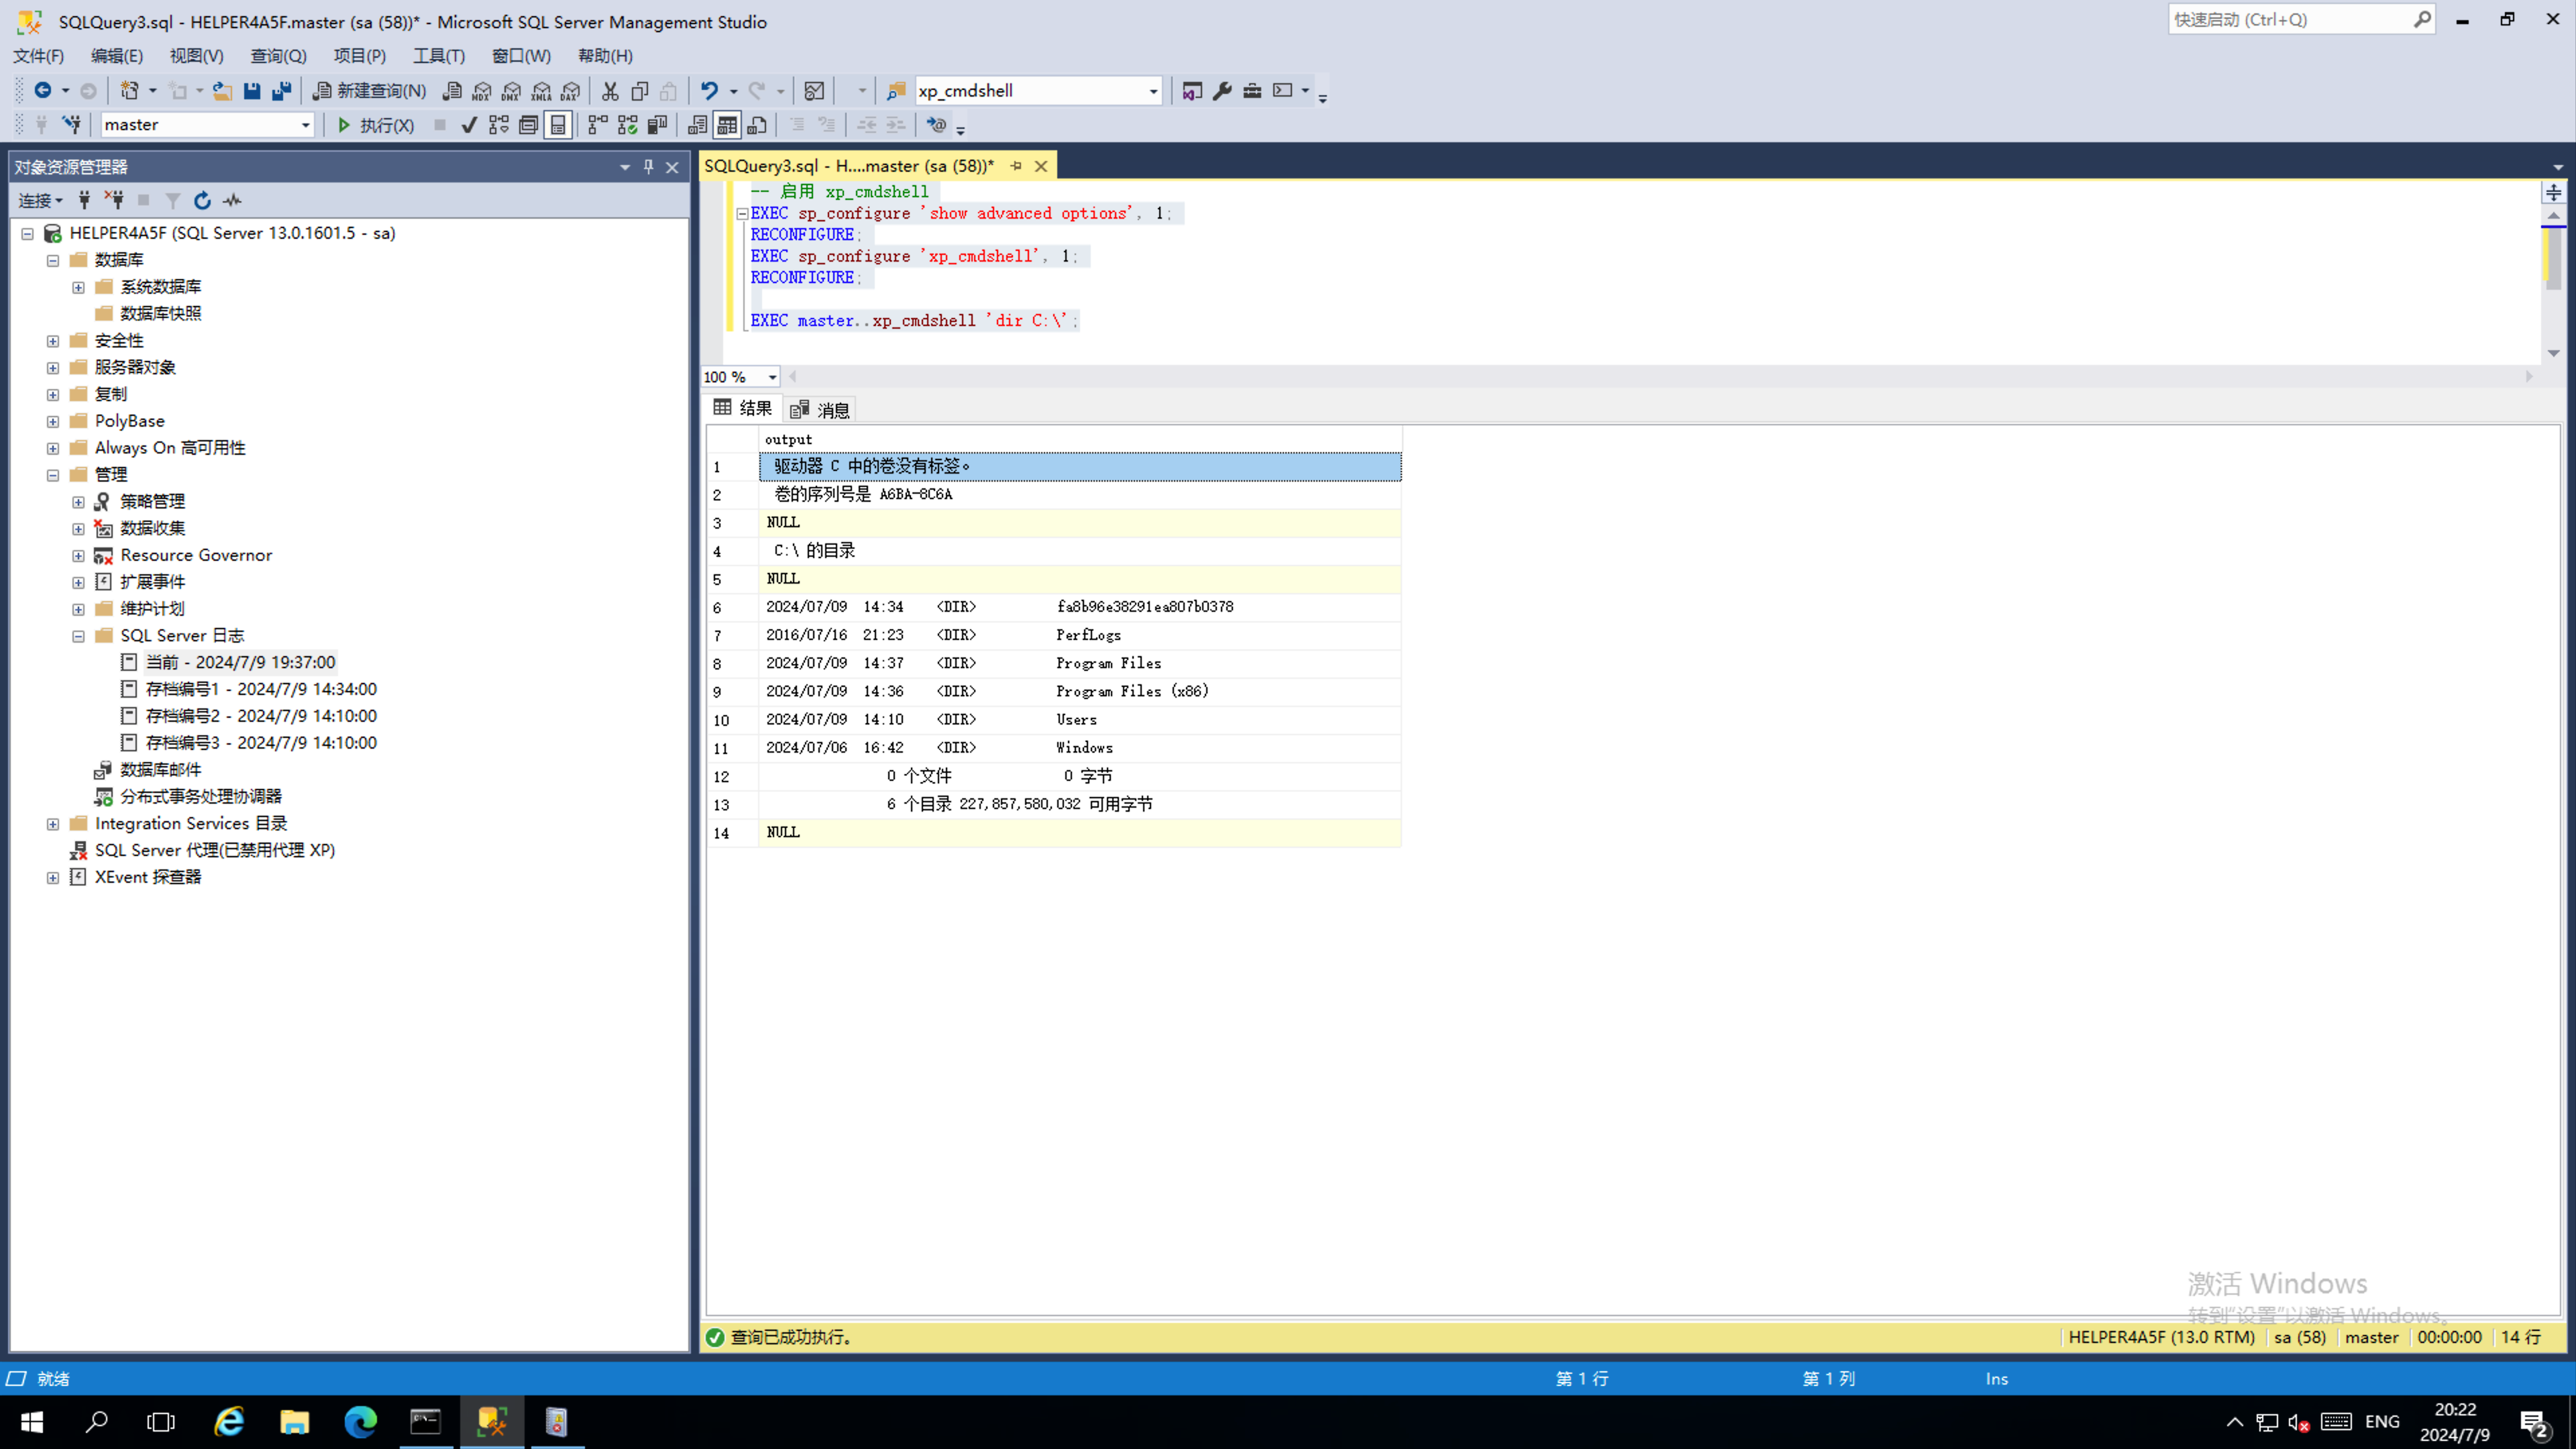Click the Cut scissors icon
Screen dimensions: 2576x1449
[x=610, y=91]
